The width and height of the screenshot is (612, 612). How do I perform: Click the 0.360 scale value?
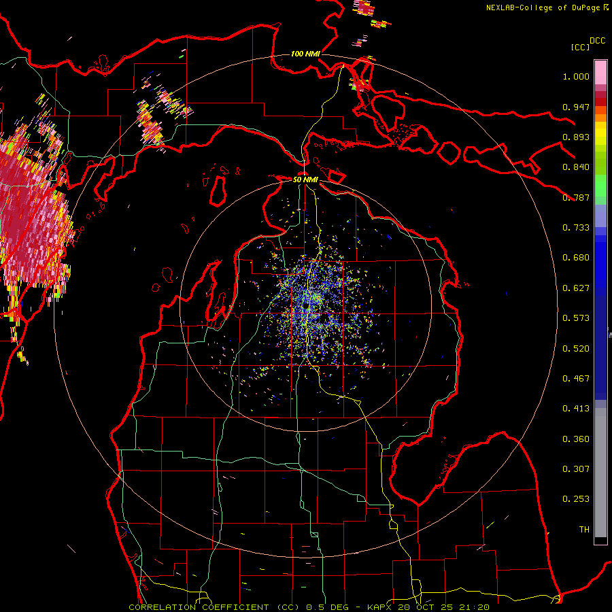pos(576,439)
